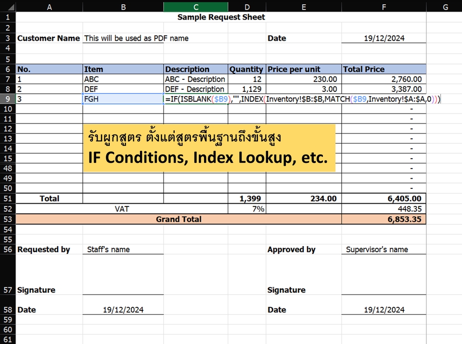Click the requester 'Signature' label
This screenshot has height=344, width=462.
click(36, 290)
